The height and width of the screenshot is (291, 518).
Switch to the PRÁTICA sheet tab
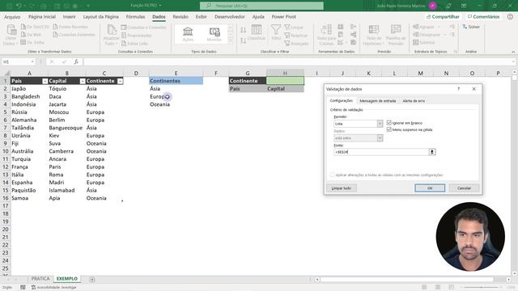point(40,279)
